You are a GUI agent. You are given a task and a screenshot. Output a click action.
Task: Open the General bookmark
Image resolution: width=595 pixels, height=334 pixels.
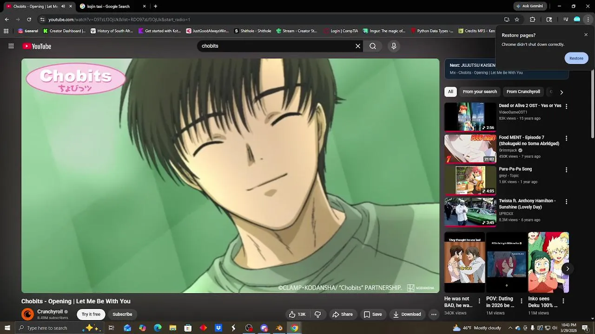pos(28,31)
